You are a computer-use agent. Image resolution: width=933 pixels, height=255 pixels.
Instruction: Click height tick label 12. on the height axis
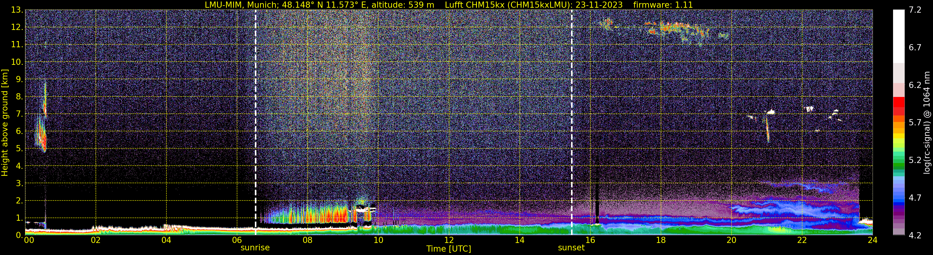click(x=17, y=27)
